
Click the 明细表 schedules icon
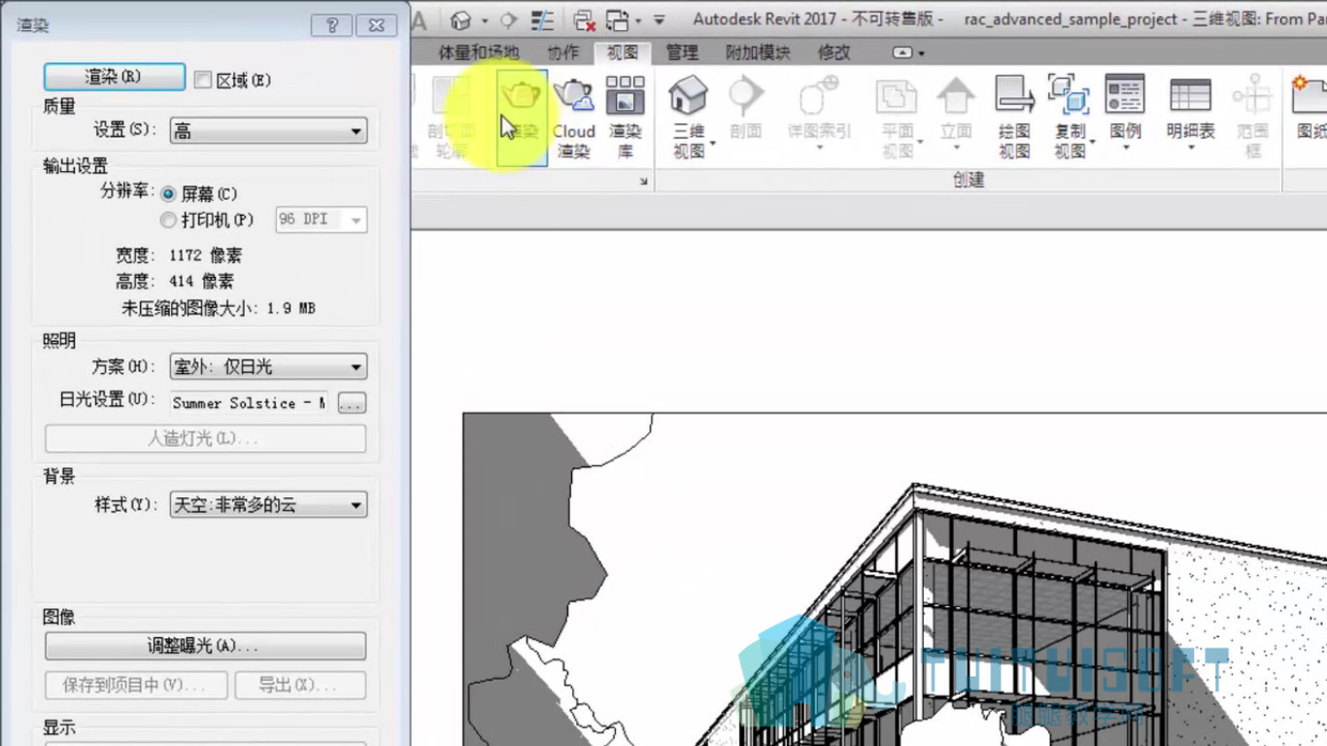tap(1190, 94)
